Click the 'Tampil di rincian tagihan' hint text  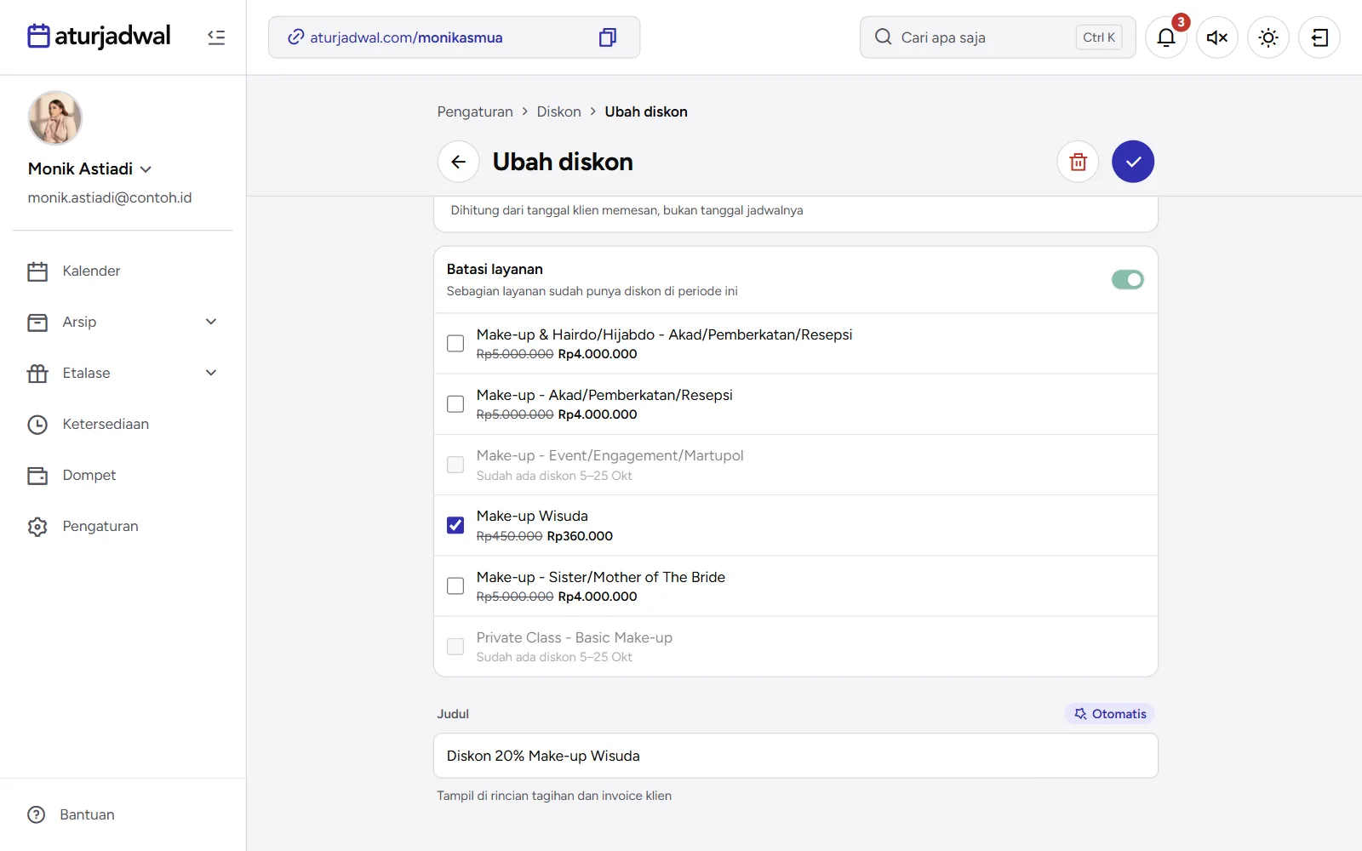pyautogui.click(x=554, y=796)
